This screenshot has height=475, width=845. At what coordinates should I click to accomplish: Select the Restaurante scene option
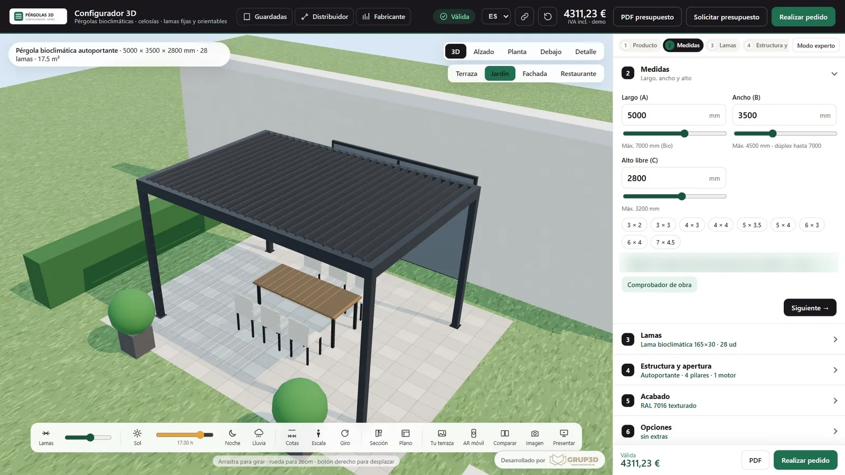pyautogui.click(x=578, y=74)
